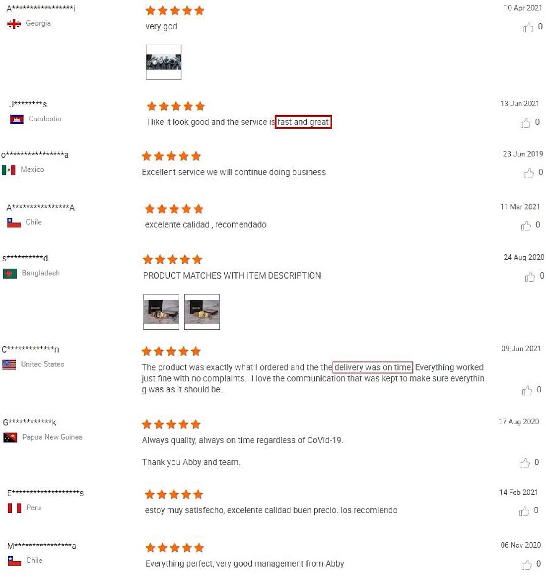The height and width of the screenshot is (588, 546).
Task: Like the 06 Nov 2020 Chile review
Action: [x=527, y=565]
